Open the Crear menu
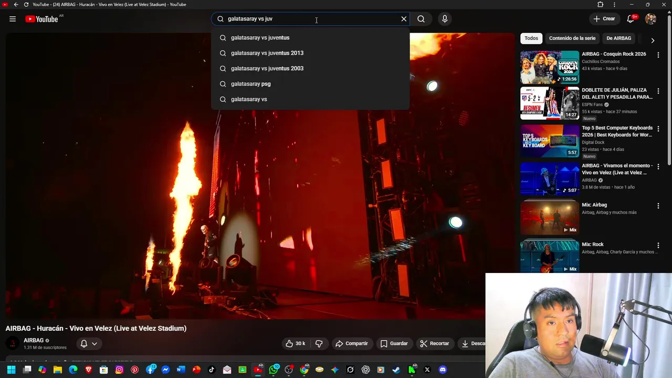The image size is (672, 378). tap(604, 19)
